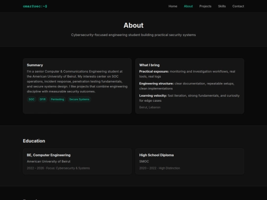Click the Learning velocity bold label
This screenshot has height=200, width=267.
tap(153, 96)
